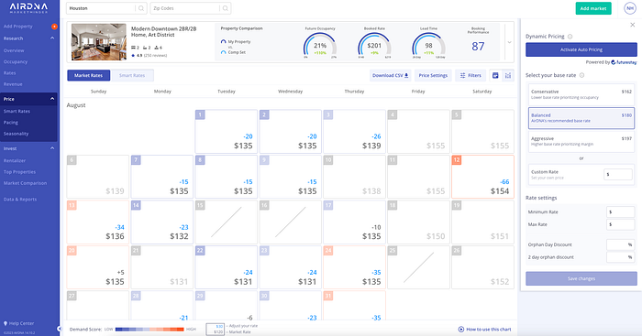
Task: Click the Minimum Rate input field
Action: pos(620,211)
